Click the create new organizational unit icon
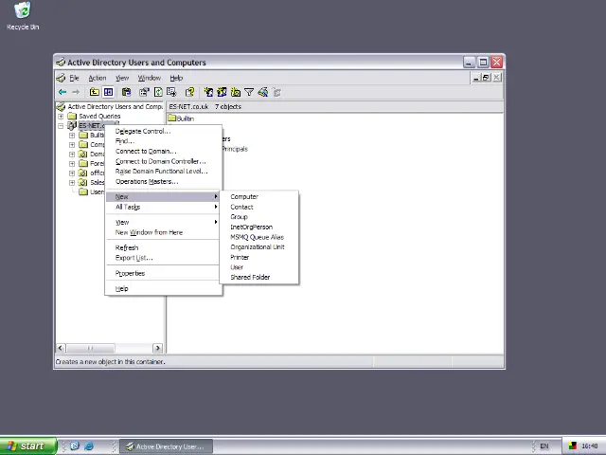Screen dimensions: 606x455 click(236, 92)
